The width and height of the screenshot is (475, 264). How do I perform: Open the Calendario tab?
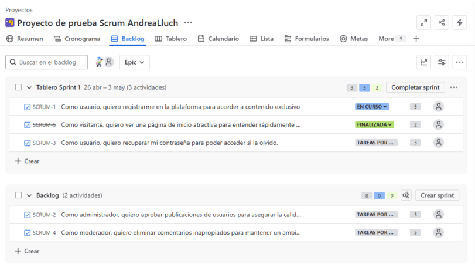pos(218,39)
